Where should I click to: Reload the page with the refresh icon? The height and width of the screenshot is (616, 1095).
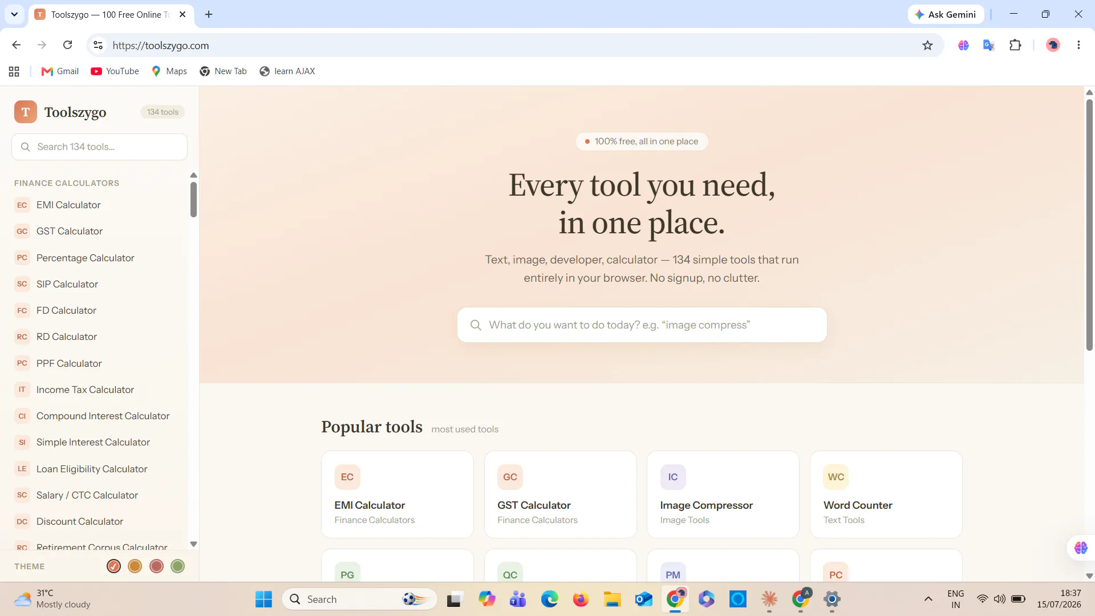click(67, 45)
